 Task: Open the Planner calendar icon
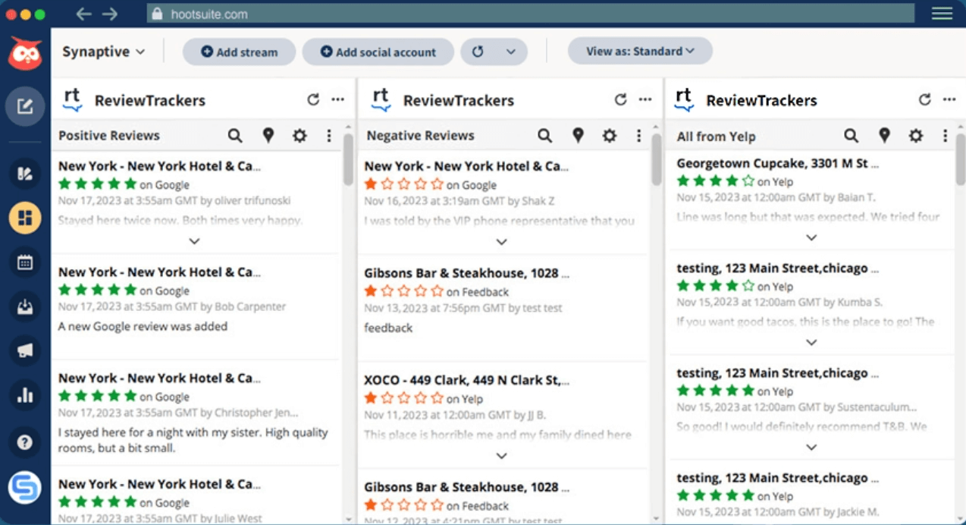click(x=25, y=262)
